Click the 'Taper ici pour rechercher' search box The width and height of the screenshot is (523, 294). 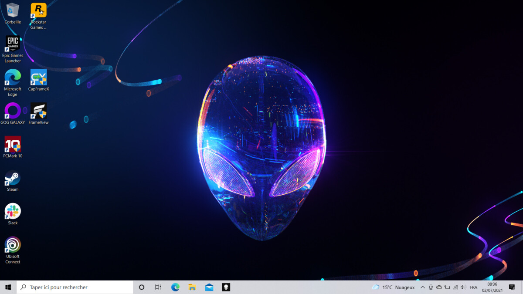pos(75,287)
